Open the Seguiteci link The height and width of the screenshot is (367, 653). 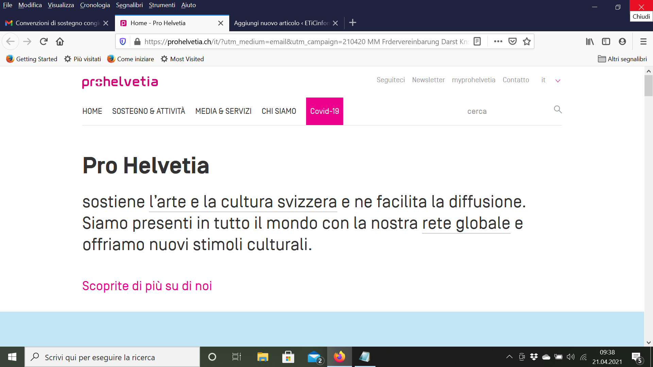click(390, 80)
